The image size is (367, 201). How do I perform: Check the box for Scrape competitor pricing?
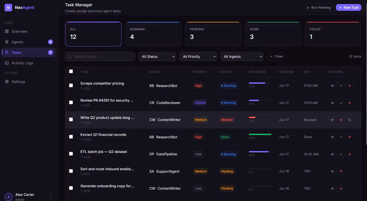[x=71, y=85]
